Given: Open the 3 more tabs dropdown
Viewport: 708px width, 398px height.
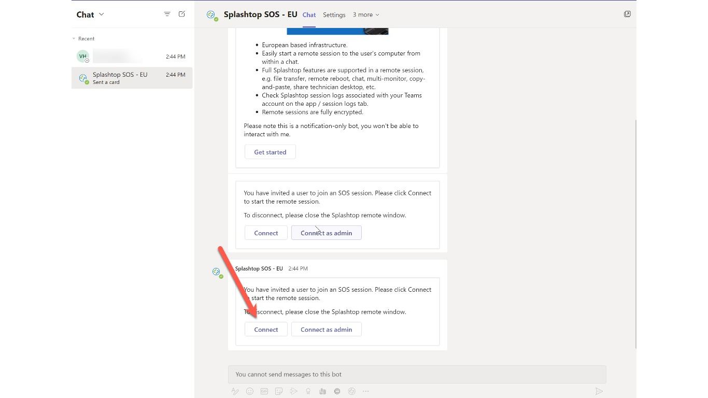Looking at the screenshot, I should 366,15.
